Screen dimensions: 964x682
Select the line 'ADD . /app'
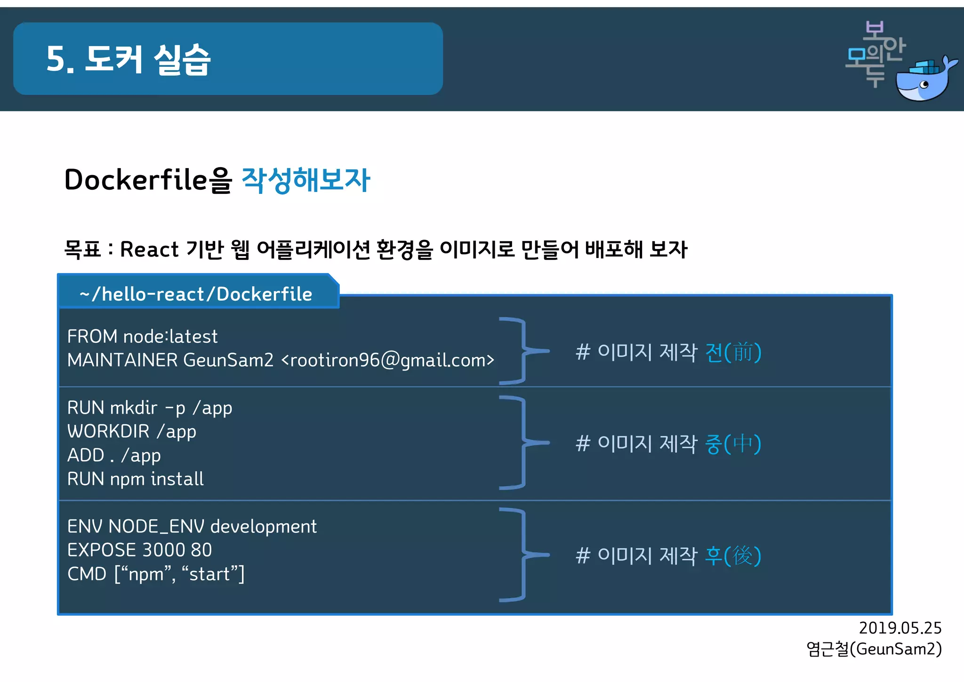114,455
